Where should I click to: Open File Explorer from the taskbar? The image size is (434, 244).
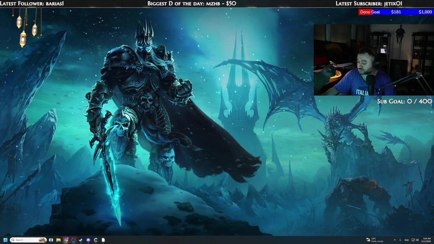pos(58,240)
